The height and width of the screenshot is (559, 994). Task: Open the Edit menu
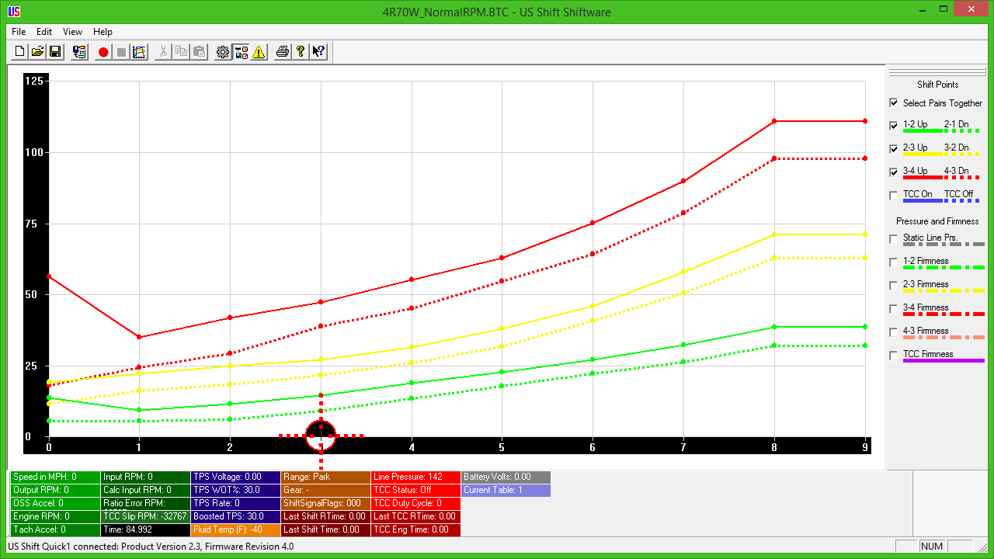pos(44,32)
